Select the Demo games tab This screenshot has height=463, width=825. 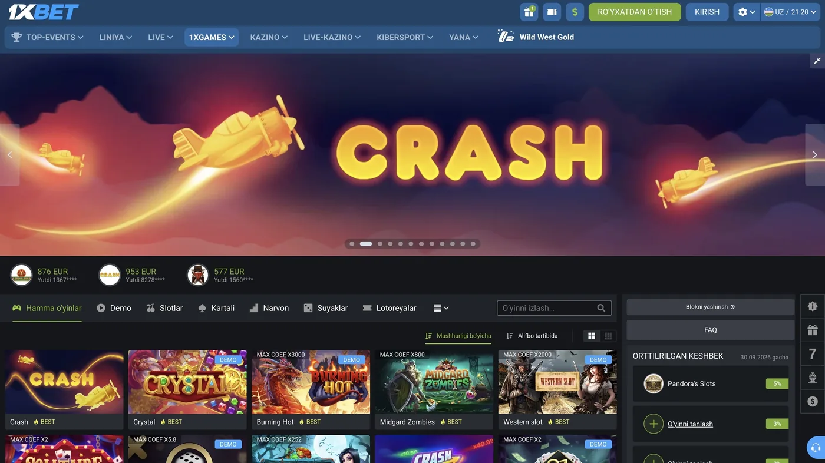coord(114,308)
